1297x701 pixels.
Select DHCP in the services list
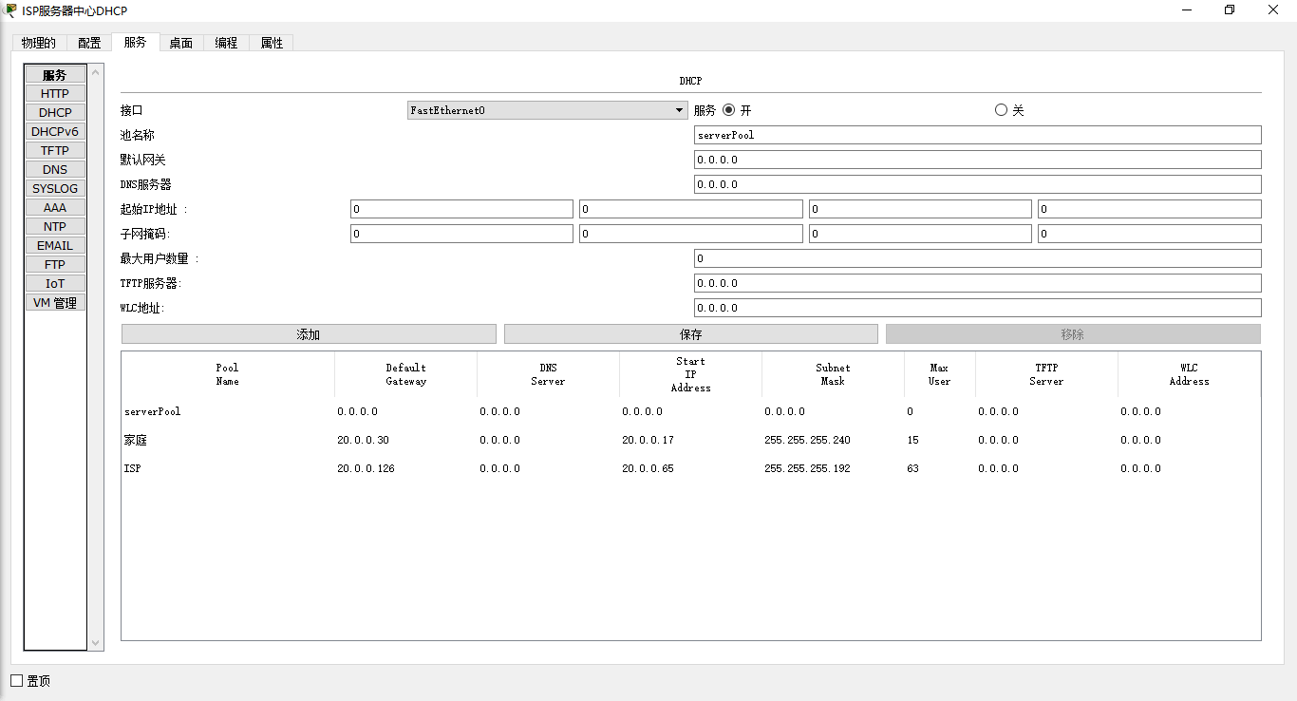[55, 112]
